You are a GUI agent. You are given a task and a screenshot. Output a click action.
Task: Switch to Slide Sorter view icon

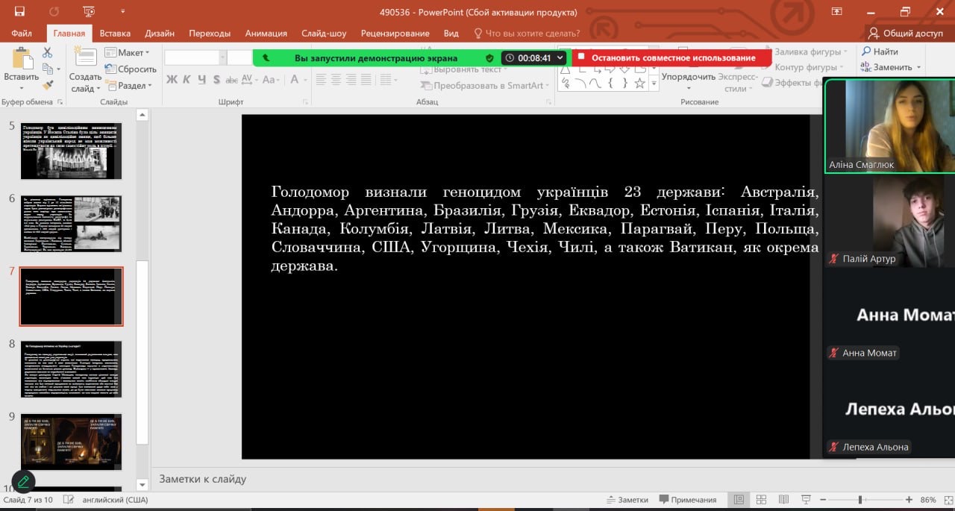[x=761, y=500]
